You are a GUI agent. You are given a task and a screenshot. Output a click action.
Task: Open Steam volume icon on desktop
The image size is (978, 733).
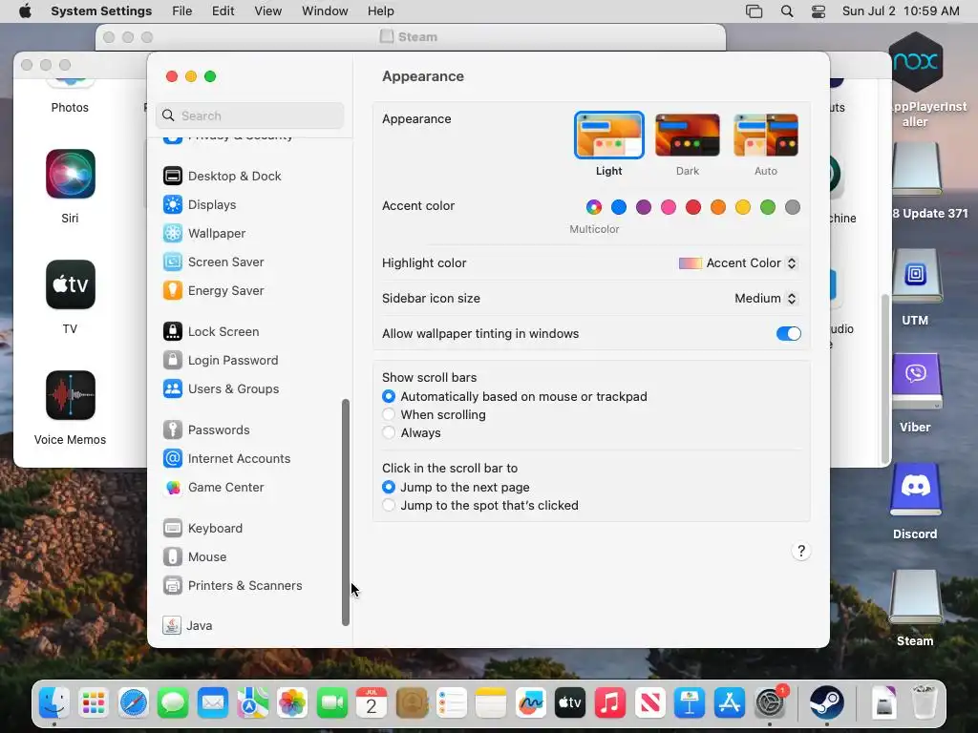pos(915,597)
